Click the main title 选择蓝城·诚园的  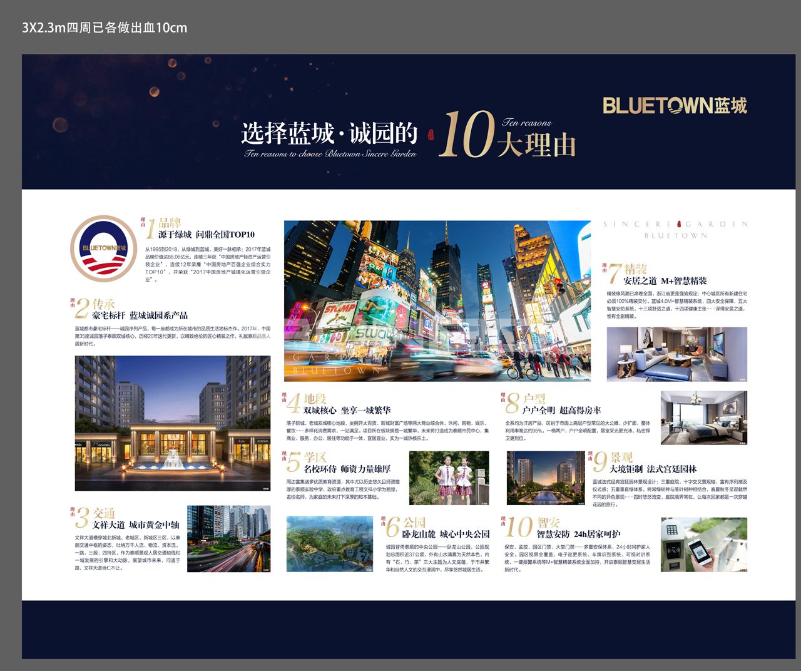point(329,133)
